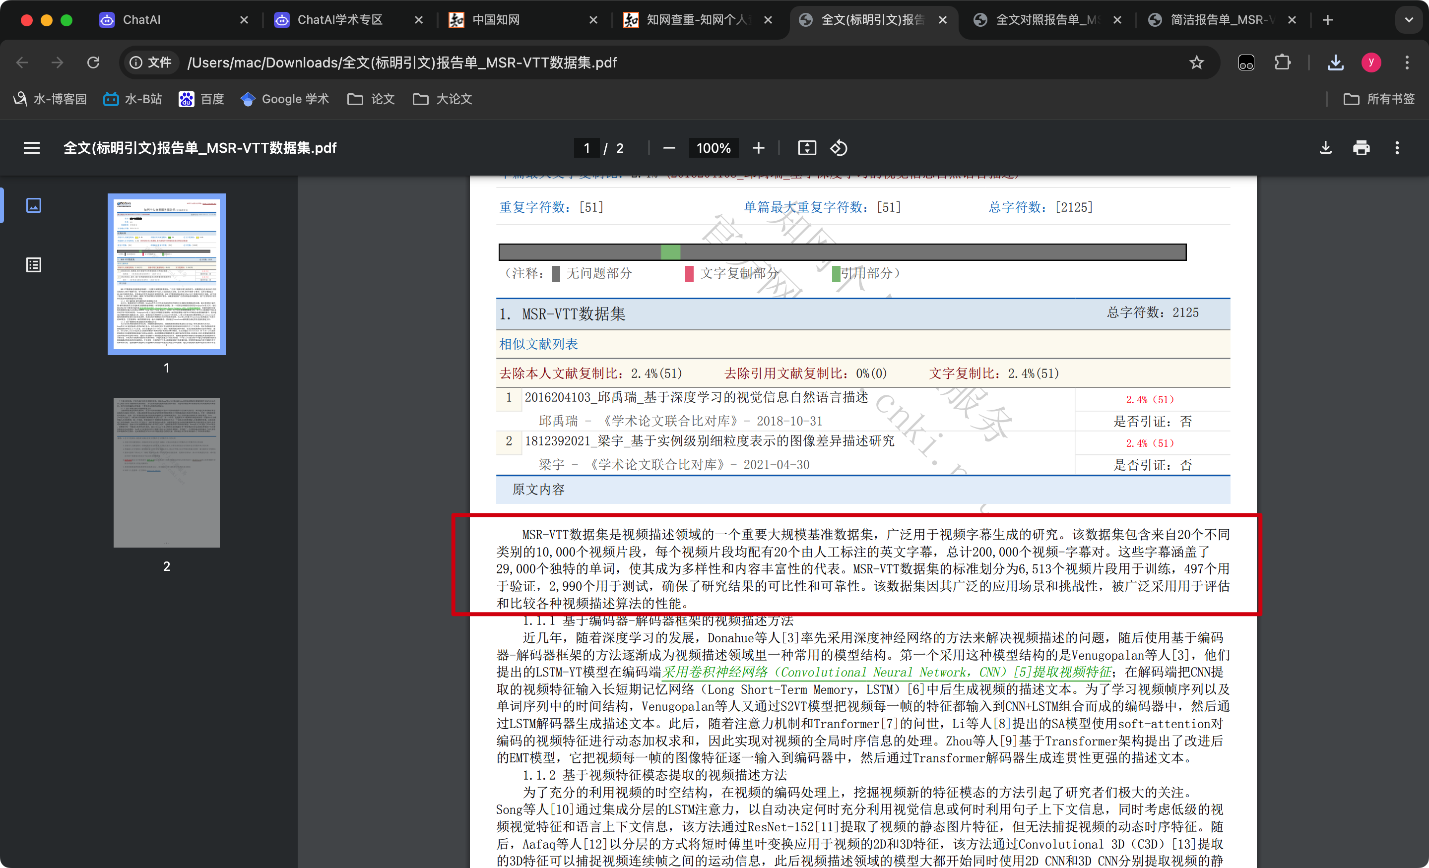The width and height of the screenshot is (1429, 868).
Task: Close the 全文对照报告单 tab
Action: pos(1117,20)
